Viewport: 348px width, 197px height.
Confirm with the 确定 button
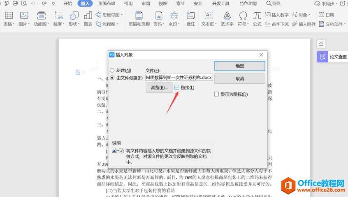pyautogui.click(x=240, y=66)
